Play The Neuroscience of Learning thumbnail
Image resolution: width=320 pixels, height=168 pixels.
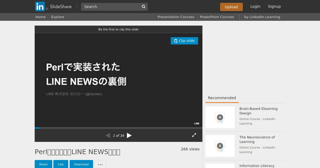click(220, 146)
